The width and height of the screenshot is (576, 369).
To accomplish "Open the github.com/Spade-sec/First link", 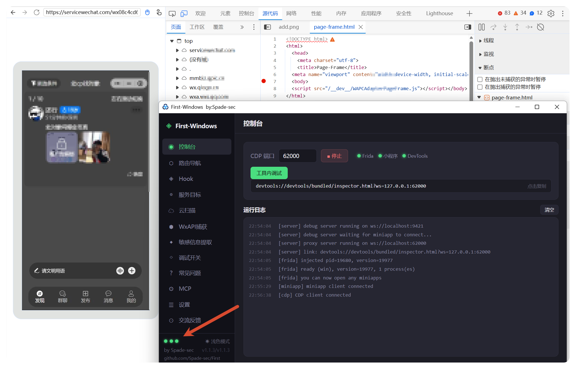I will tap(192, 358).
